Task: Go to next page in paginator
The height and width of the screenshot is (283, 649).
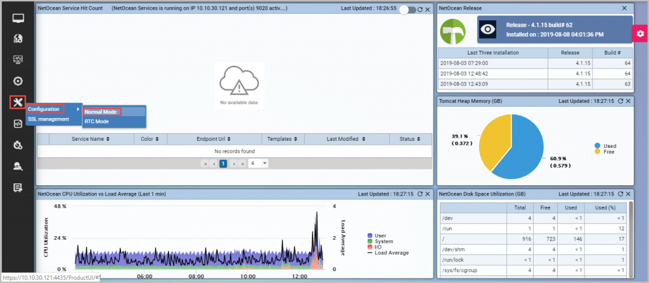Action: [234, 164]
